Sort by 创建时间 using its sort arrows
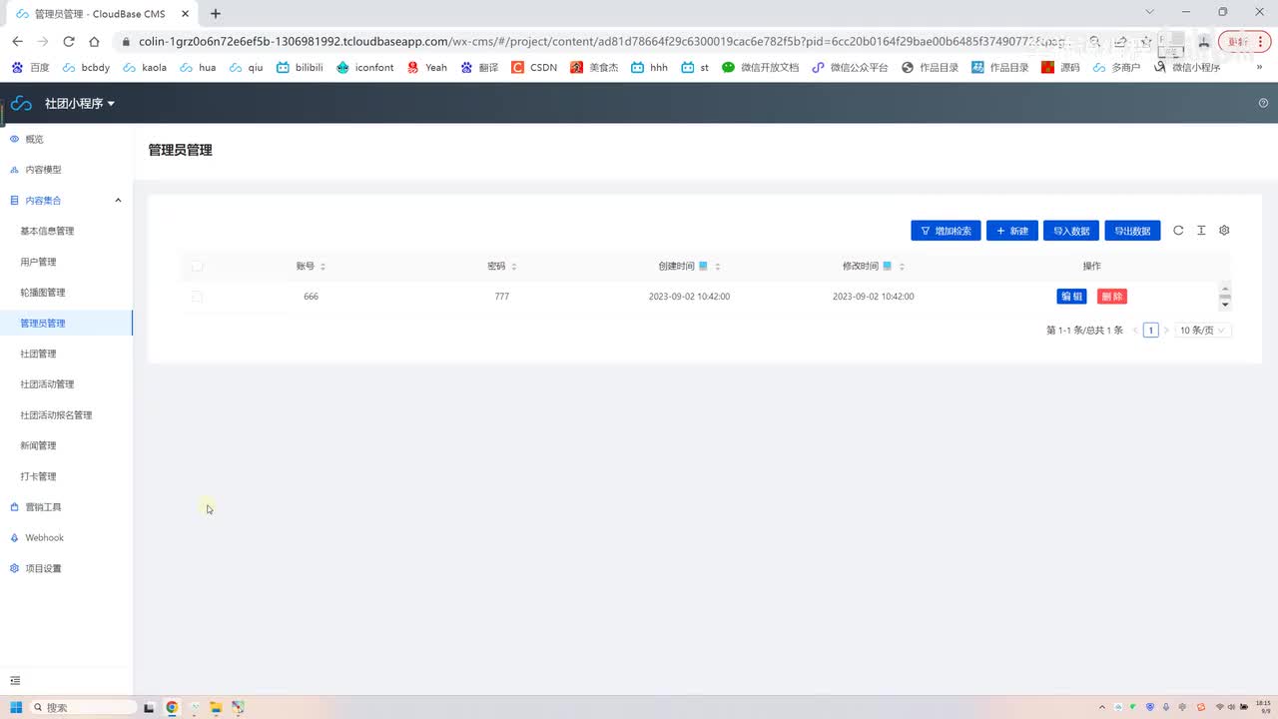 (718, 267)
